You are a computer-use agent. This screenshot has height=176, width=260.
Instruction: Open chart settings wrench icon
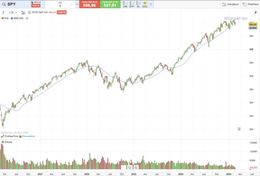point(255,12)
